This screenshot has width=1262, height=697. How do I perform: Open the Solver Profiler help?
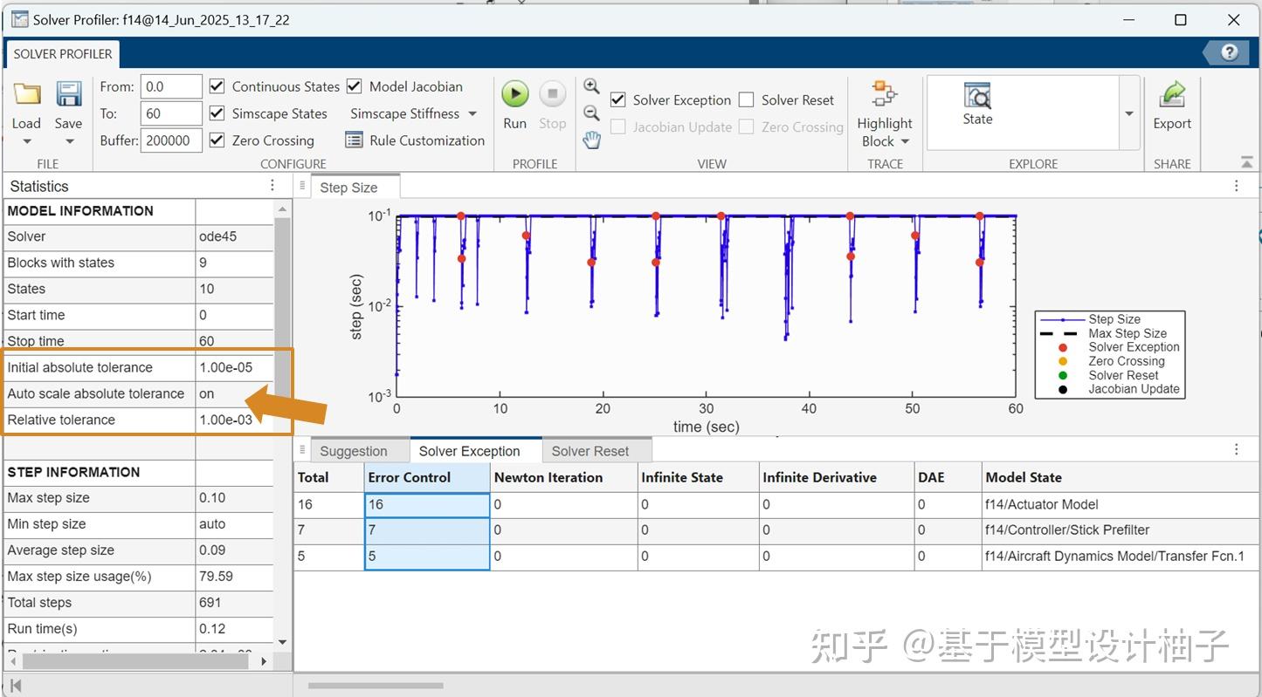click(1226, 51)
